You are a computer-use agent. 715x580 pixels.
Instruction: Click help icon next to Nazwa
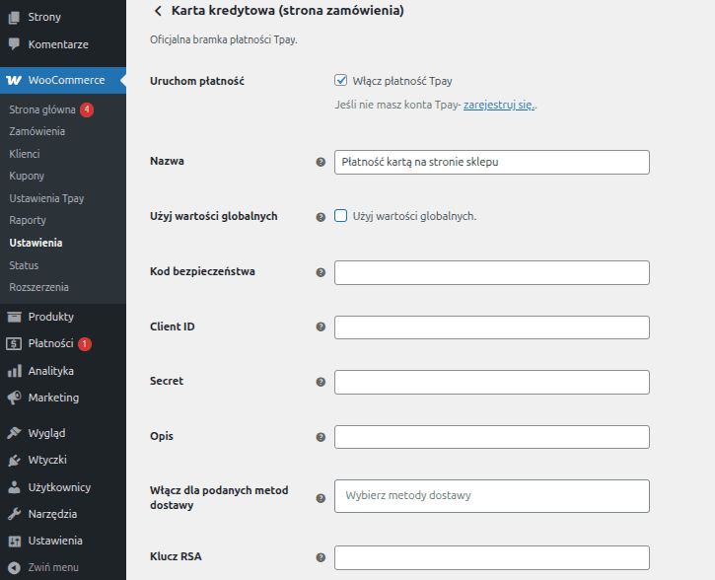click(x=321, y=162)
